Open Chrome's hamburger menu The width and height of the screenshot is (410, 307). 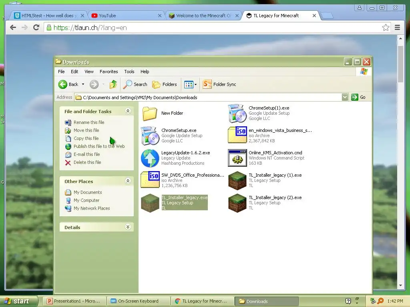tap(398, 28)
